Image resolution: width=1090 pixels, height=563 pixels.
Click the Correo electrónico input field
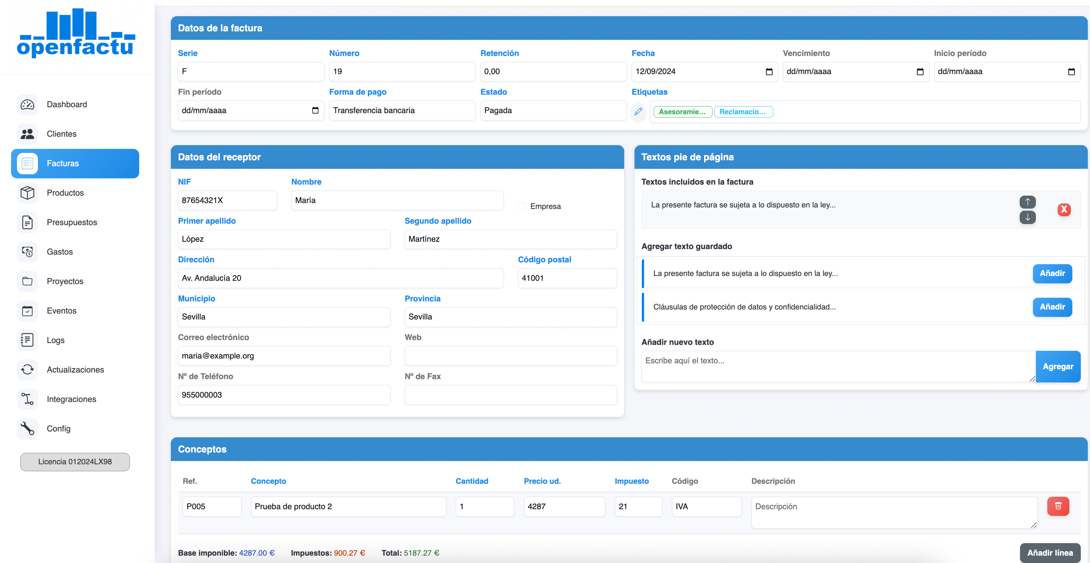(x=284, y=356)
